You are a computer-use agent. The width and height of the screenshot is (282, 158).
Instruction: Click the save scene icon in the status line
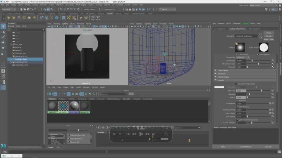pyautogui.click(x=28, y=9)
